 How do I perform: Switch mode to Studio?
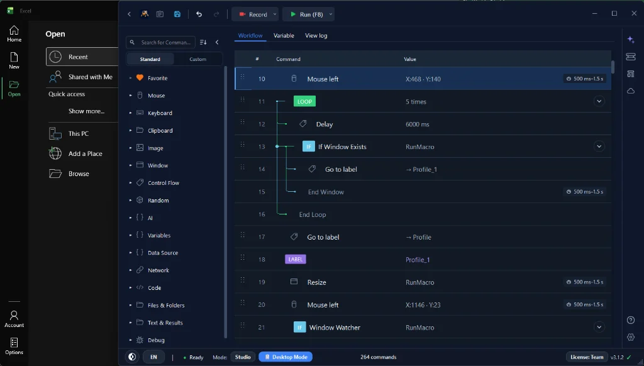(243, 357)
